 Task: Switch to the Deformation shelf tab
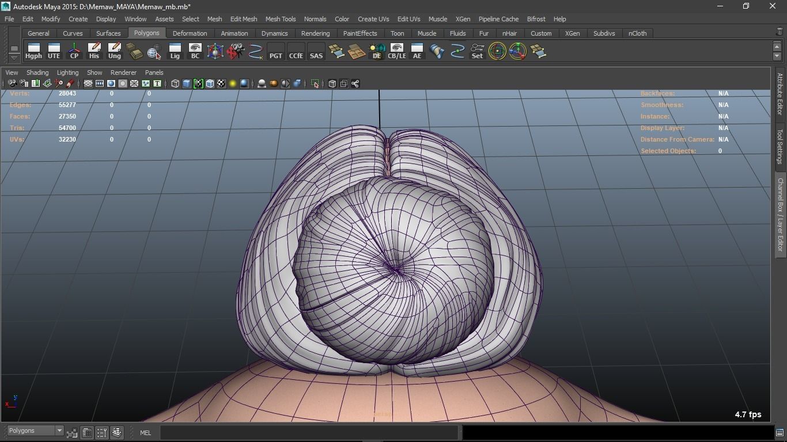coord(190,33)
